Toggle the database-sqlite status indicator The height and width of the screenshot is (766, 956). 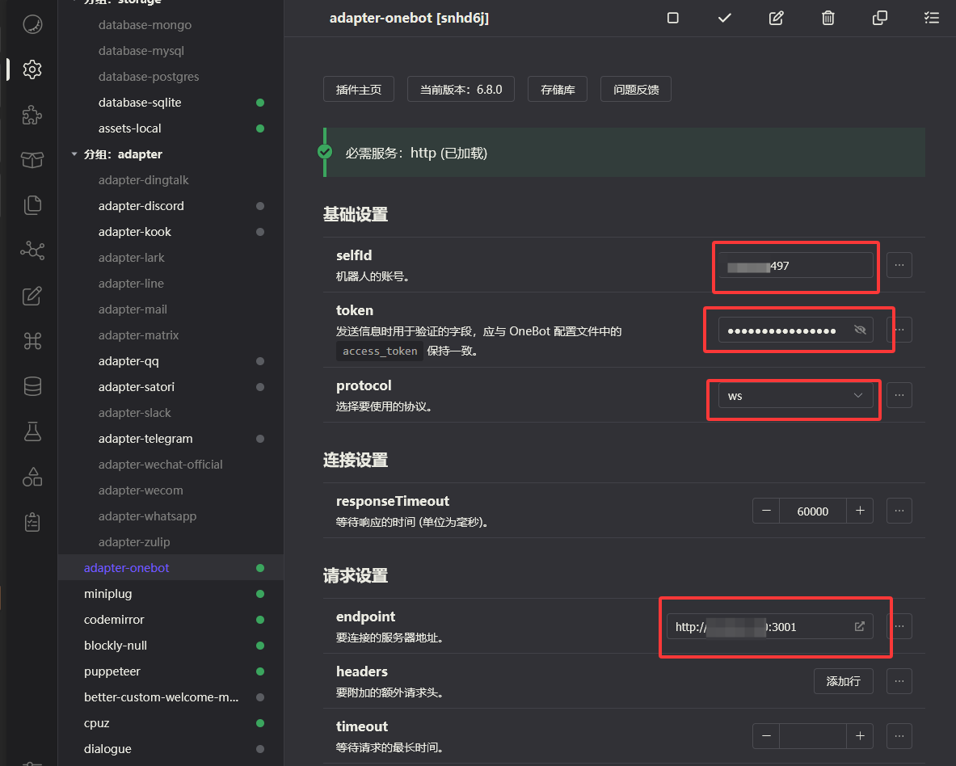260,103
